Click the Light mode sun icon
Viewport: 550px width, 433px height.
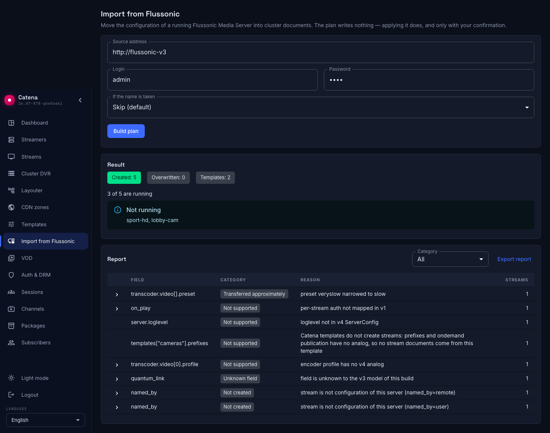[x=11, y=378]
